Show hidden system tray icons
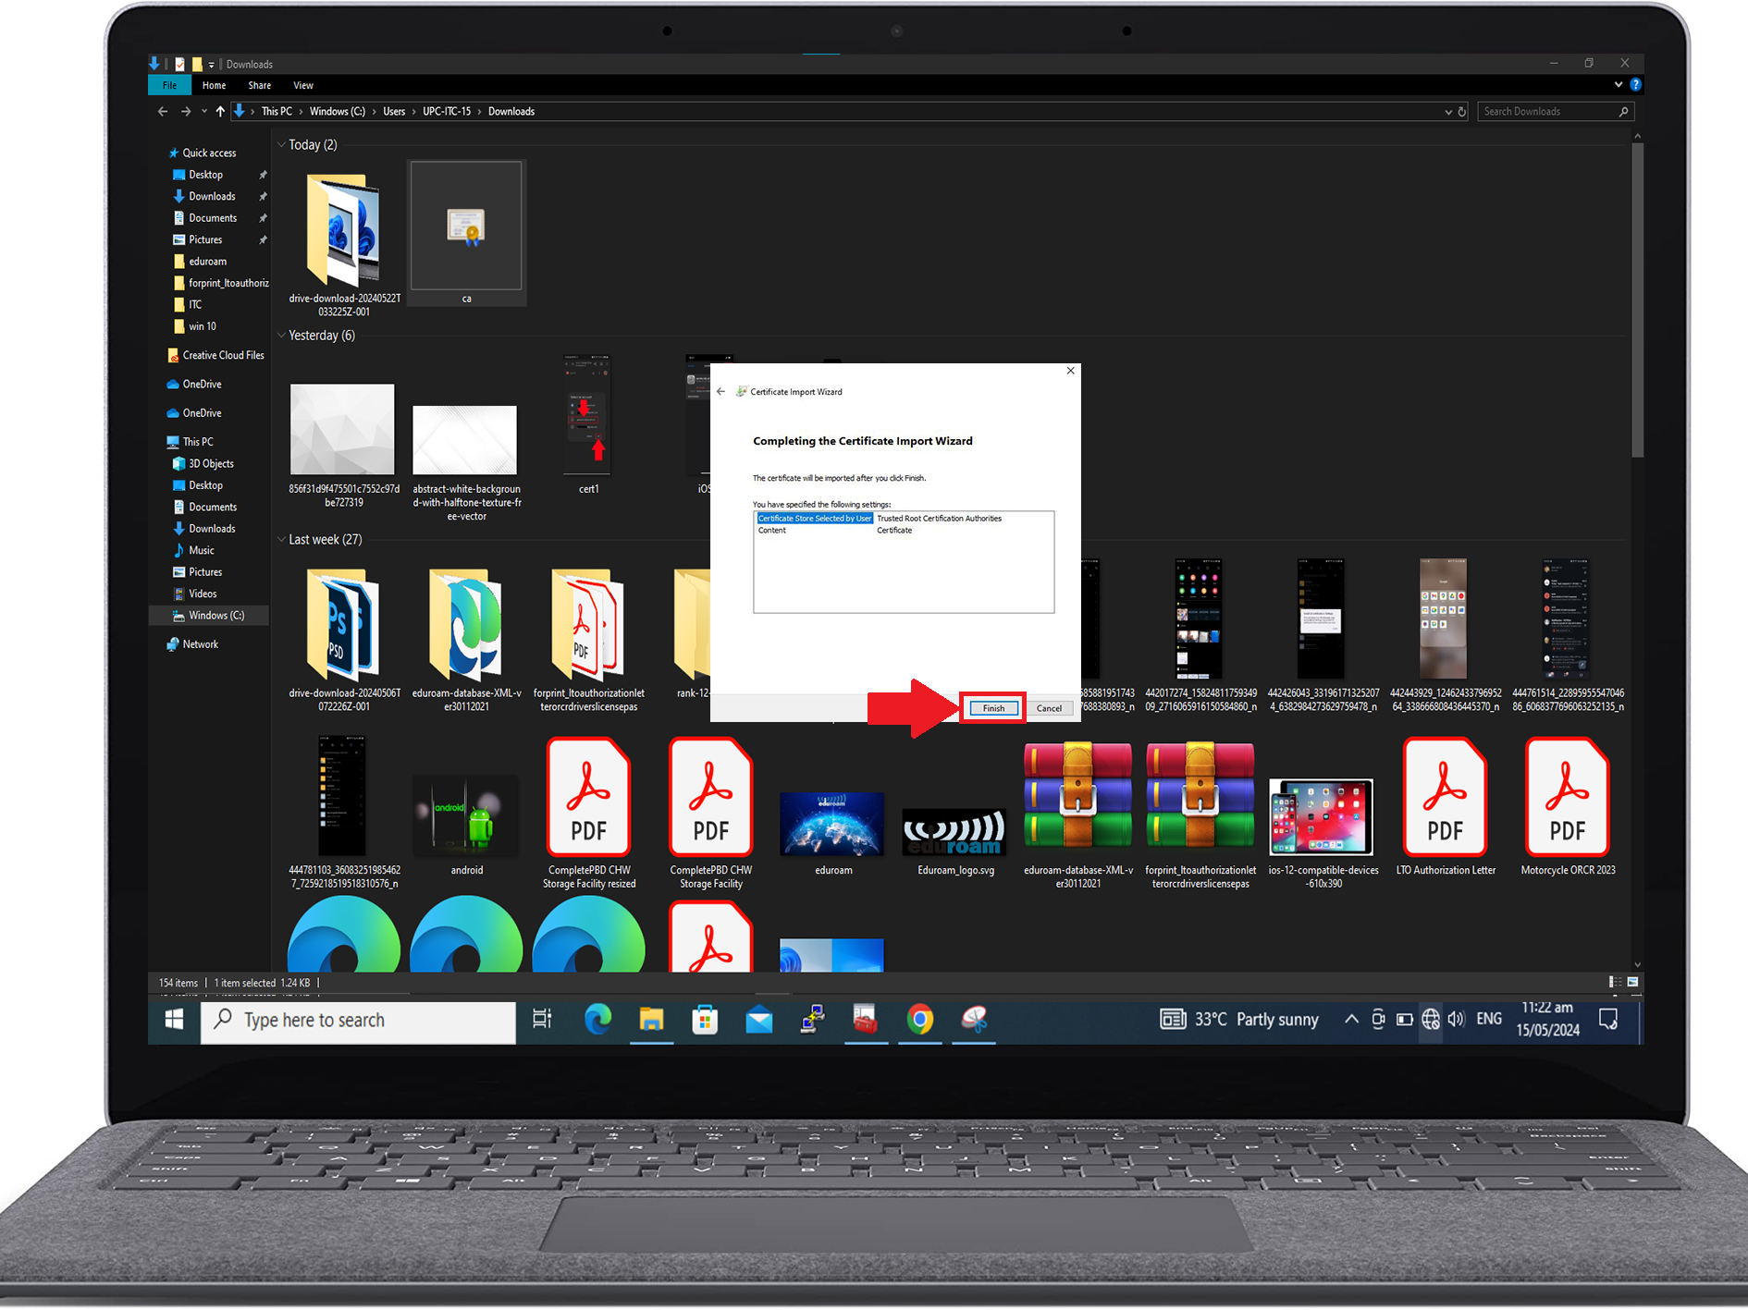 tap(1351, 1020)
